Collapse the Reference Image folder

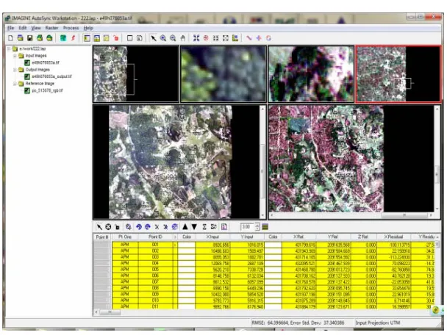tap(15, 84)
